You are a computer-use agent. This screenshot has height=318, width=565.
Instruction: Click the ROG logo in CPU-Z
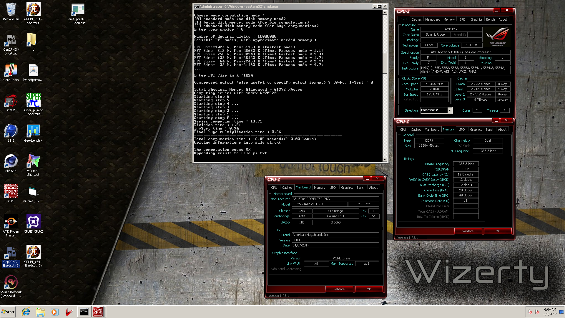(x=497, y=37)
